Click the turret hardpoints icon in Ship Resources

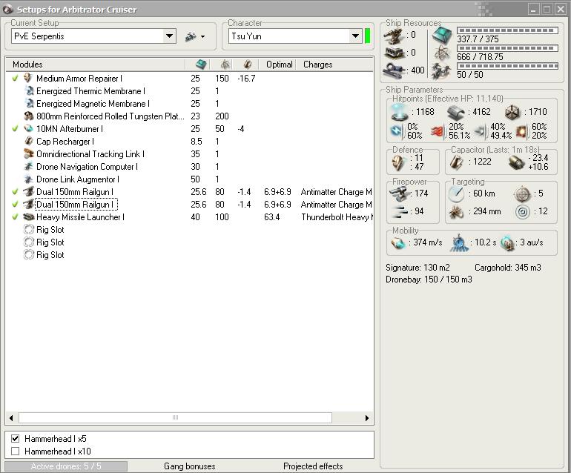[x=393, y=36]
